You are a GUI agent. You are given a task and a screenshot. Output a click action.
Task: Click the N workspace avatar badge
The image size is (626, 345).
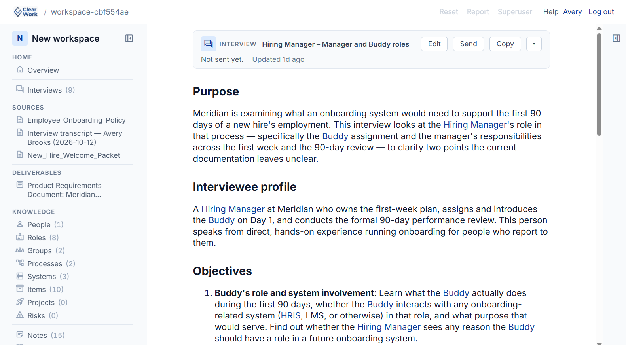tap(20, 38)
